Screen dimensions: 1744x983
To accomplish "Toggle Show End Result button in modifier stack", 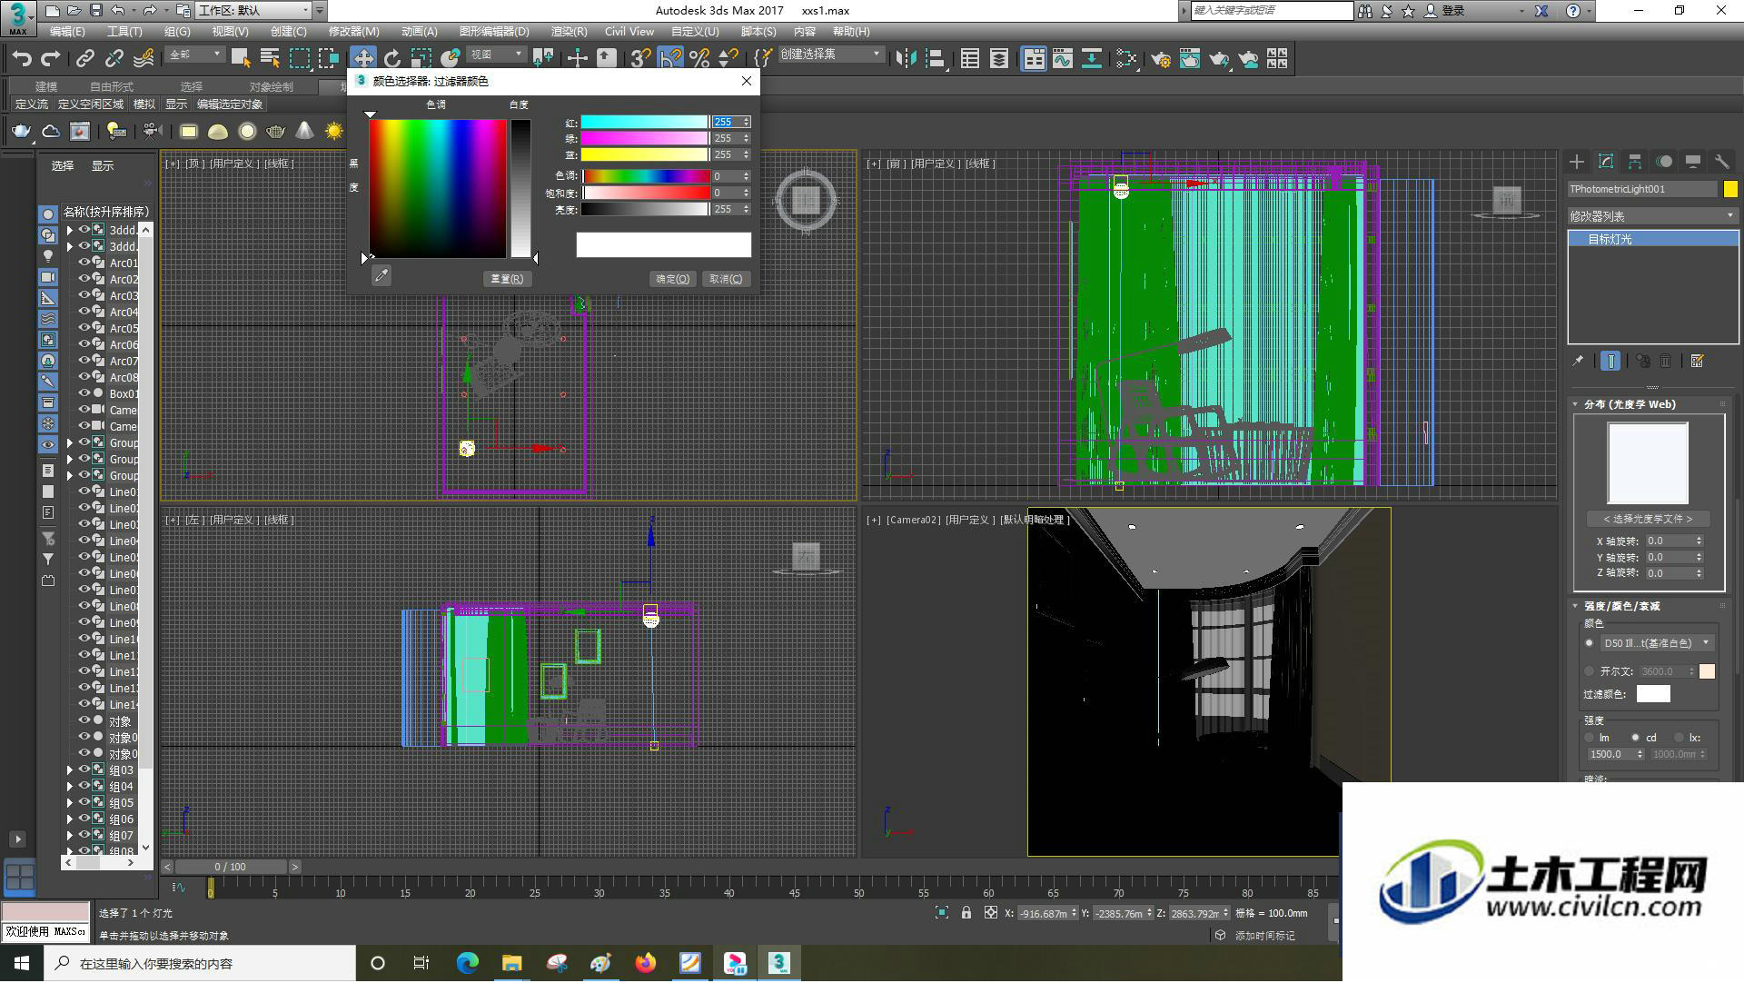I will (x=1610, y=362).
